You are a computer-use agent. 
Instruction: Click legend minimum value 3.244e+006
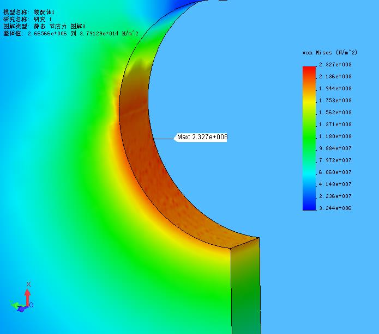click(335, 208)
